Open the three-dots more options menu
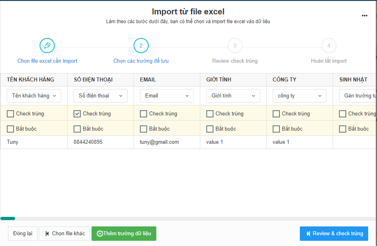The height and width of the screenshot is (246, 377). pos(365,16)
